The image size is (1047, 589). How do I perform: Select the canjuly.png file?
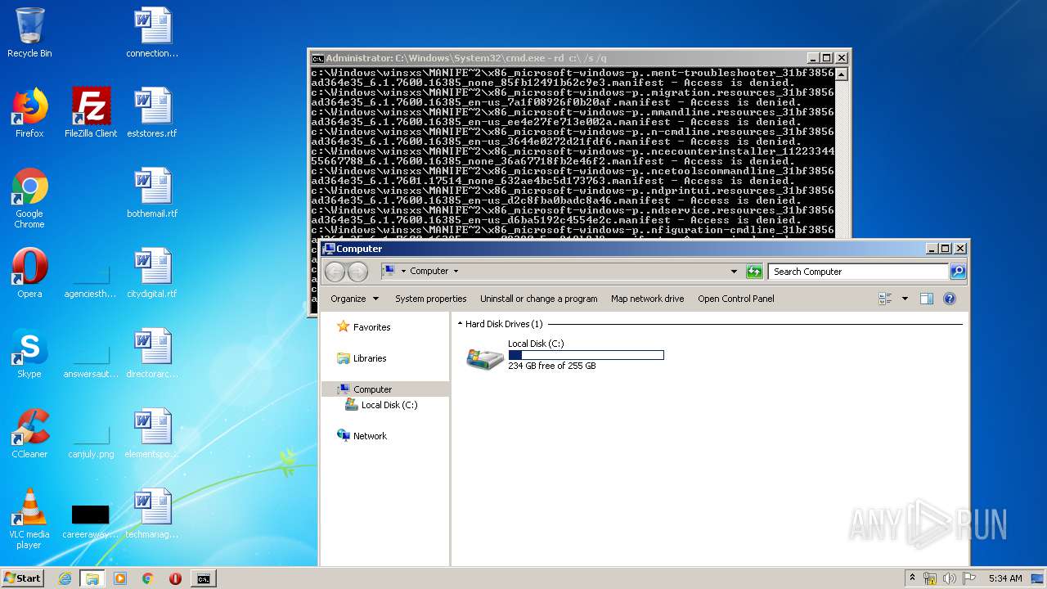point(91,440)
